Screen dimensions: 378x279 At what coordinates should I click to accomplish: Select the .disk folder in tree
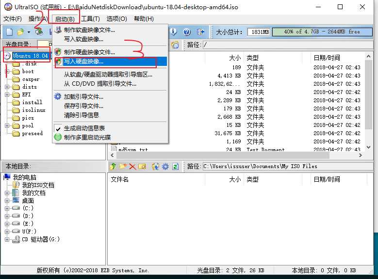(30, 64)
